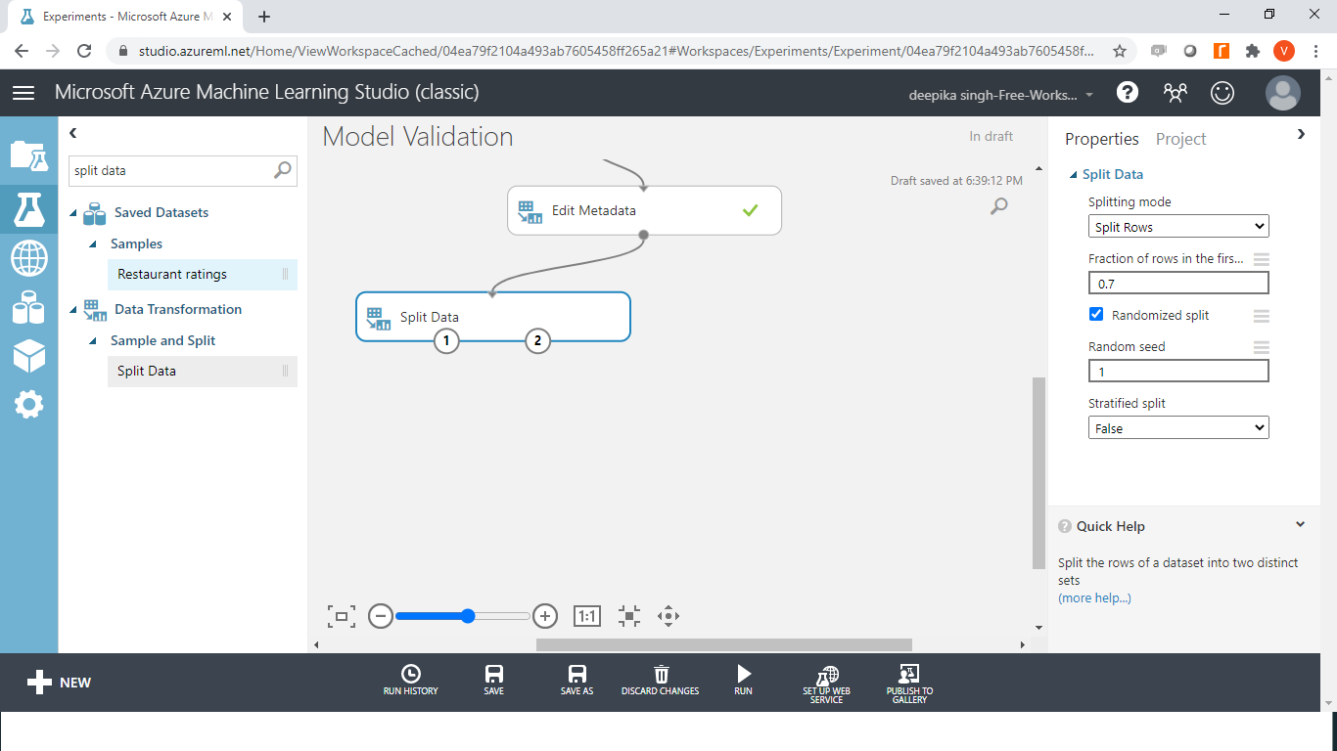Open the Datasets cylinders sidebar icon

(28, 308)
